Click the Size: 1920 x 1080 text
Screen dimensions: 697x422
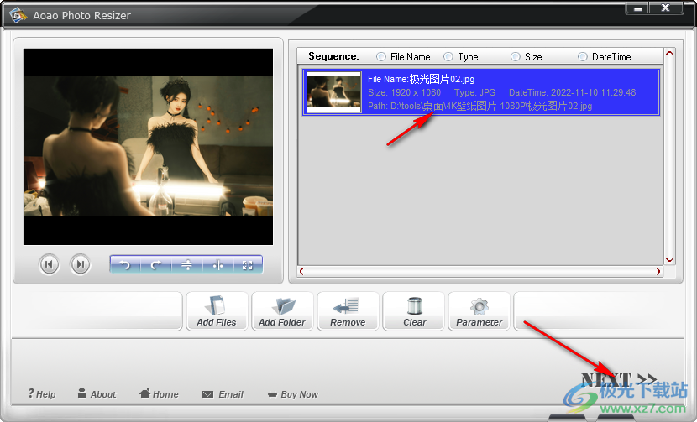click(x=404, y=92)
